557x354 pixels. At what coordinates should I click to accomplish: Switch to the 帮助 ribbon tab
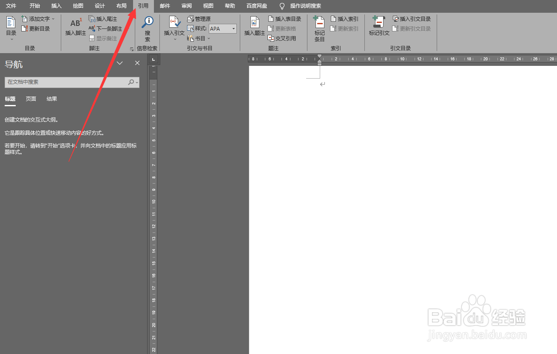click(x=230, y=6)
